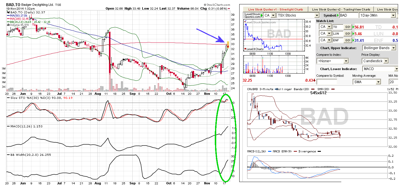The height and width of the screenshot is (189, 408).
Task: Select the LUN watch list symbol field
Action: coord(337,33)
